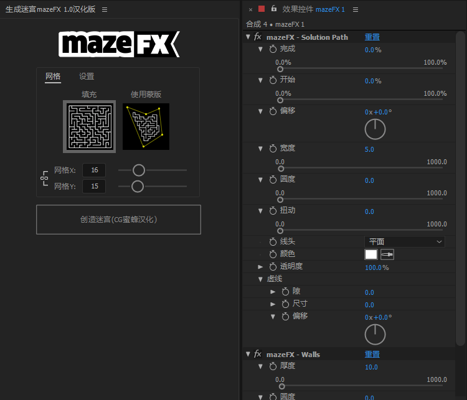
Task: Toggle fx icon of mazeFX - Solution Path
Action: [258, 37]
